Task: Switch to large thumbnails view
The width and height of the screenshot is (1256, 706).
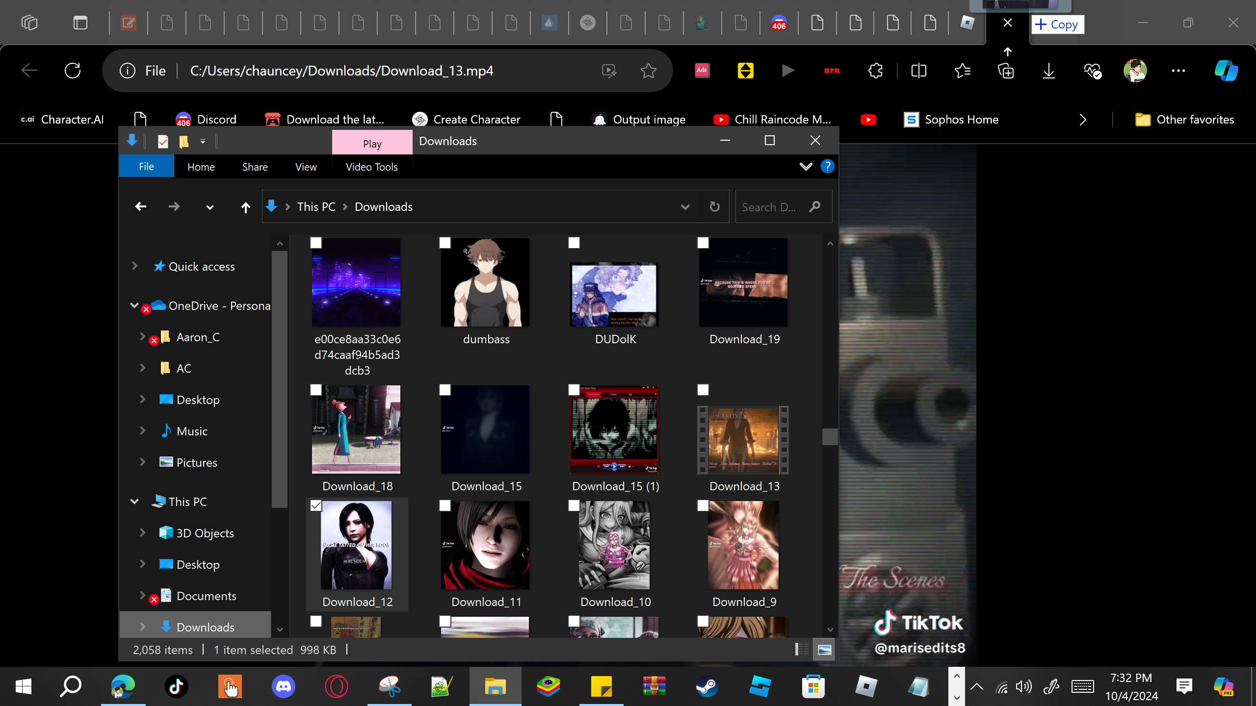Action: [x=824, y=649]
